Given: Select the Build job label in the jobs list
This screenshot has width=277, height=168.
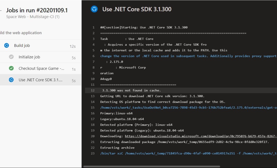Looking at the screenshot, I should click(x=22, y=46).
